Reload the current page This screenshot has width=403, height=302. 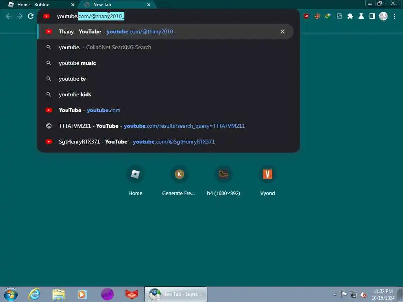pos(31,16)
